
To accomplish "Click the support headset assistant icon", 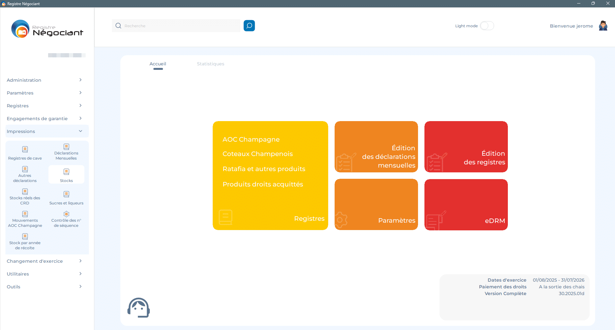I will 139,308.
